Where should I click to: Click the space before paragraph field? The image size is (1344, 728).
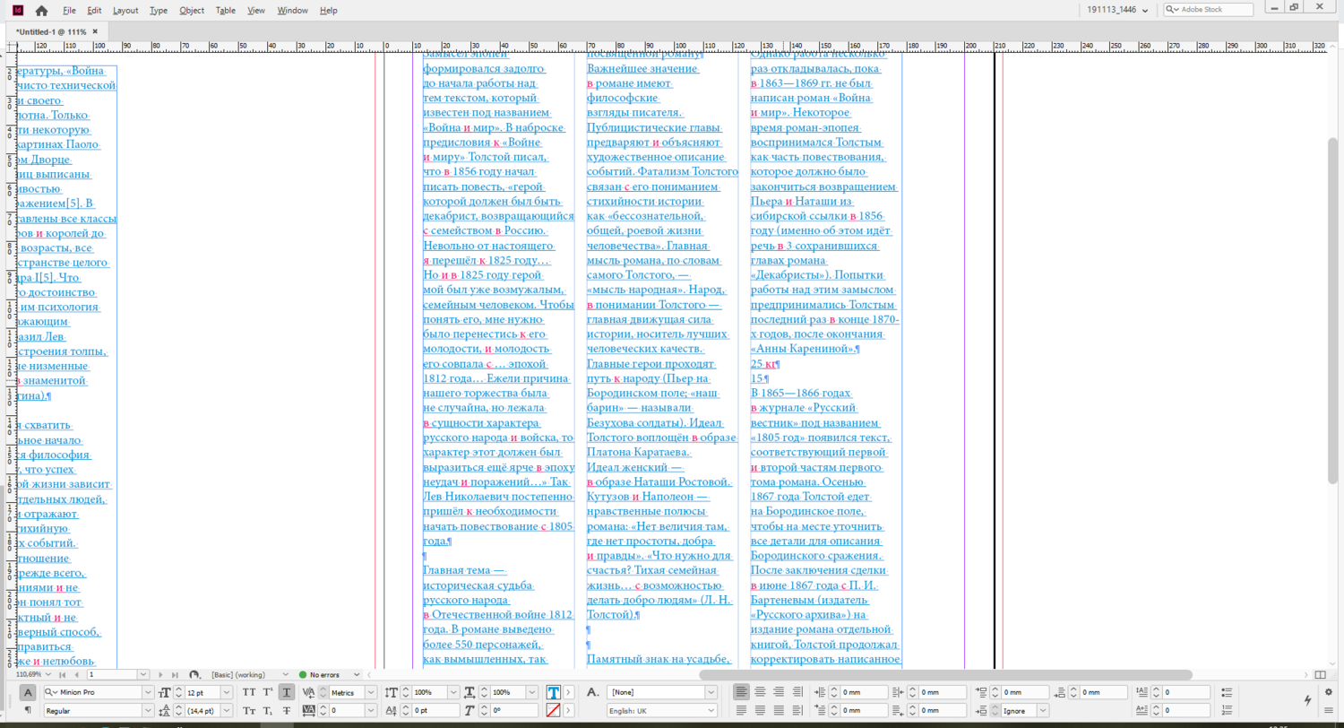tap(1025, 692)
